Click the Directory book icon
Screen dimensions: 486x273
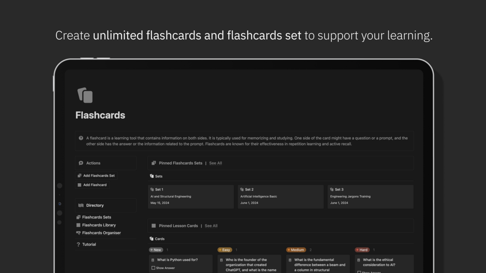pos(81,205)
